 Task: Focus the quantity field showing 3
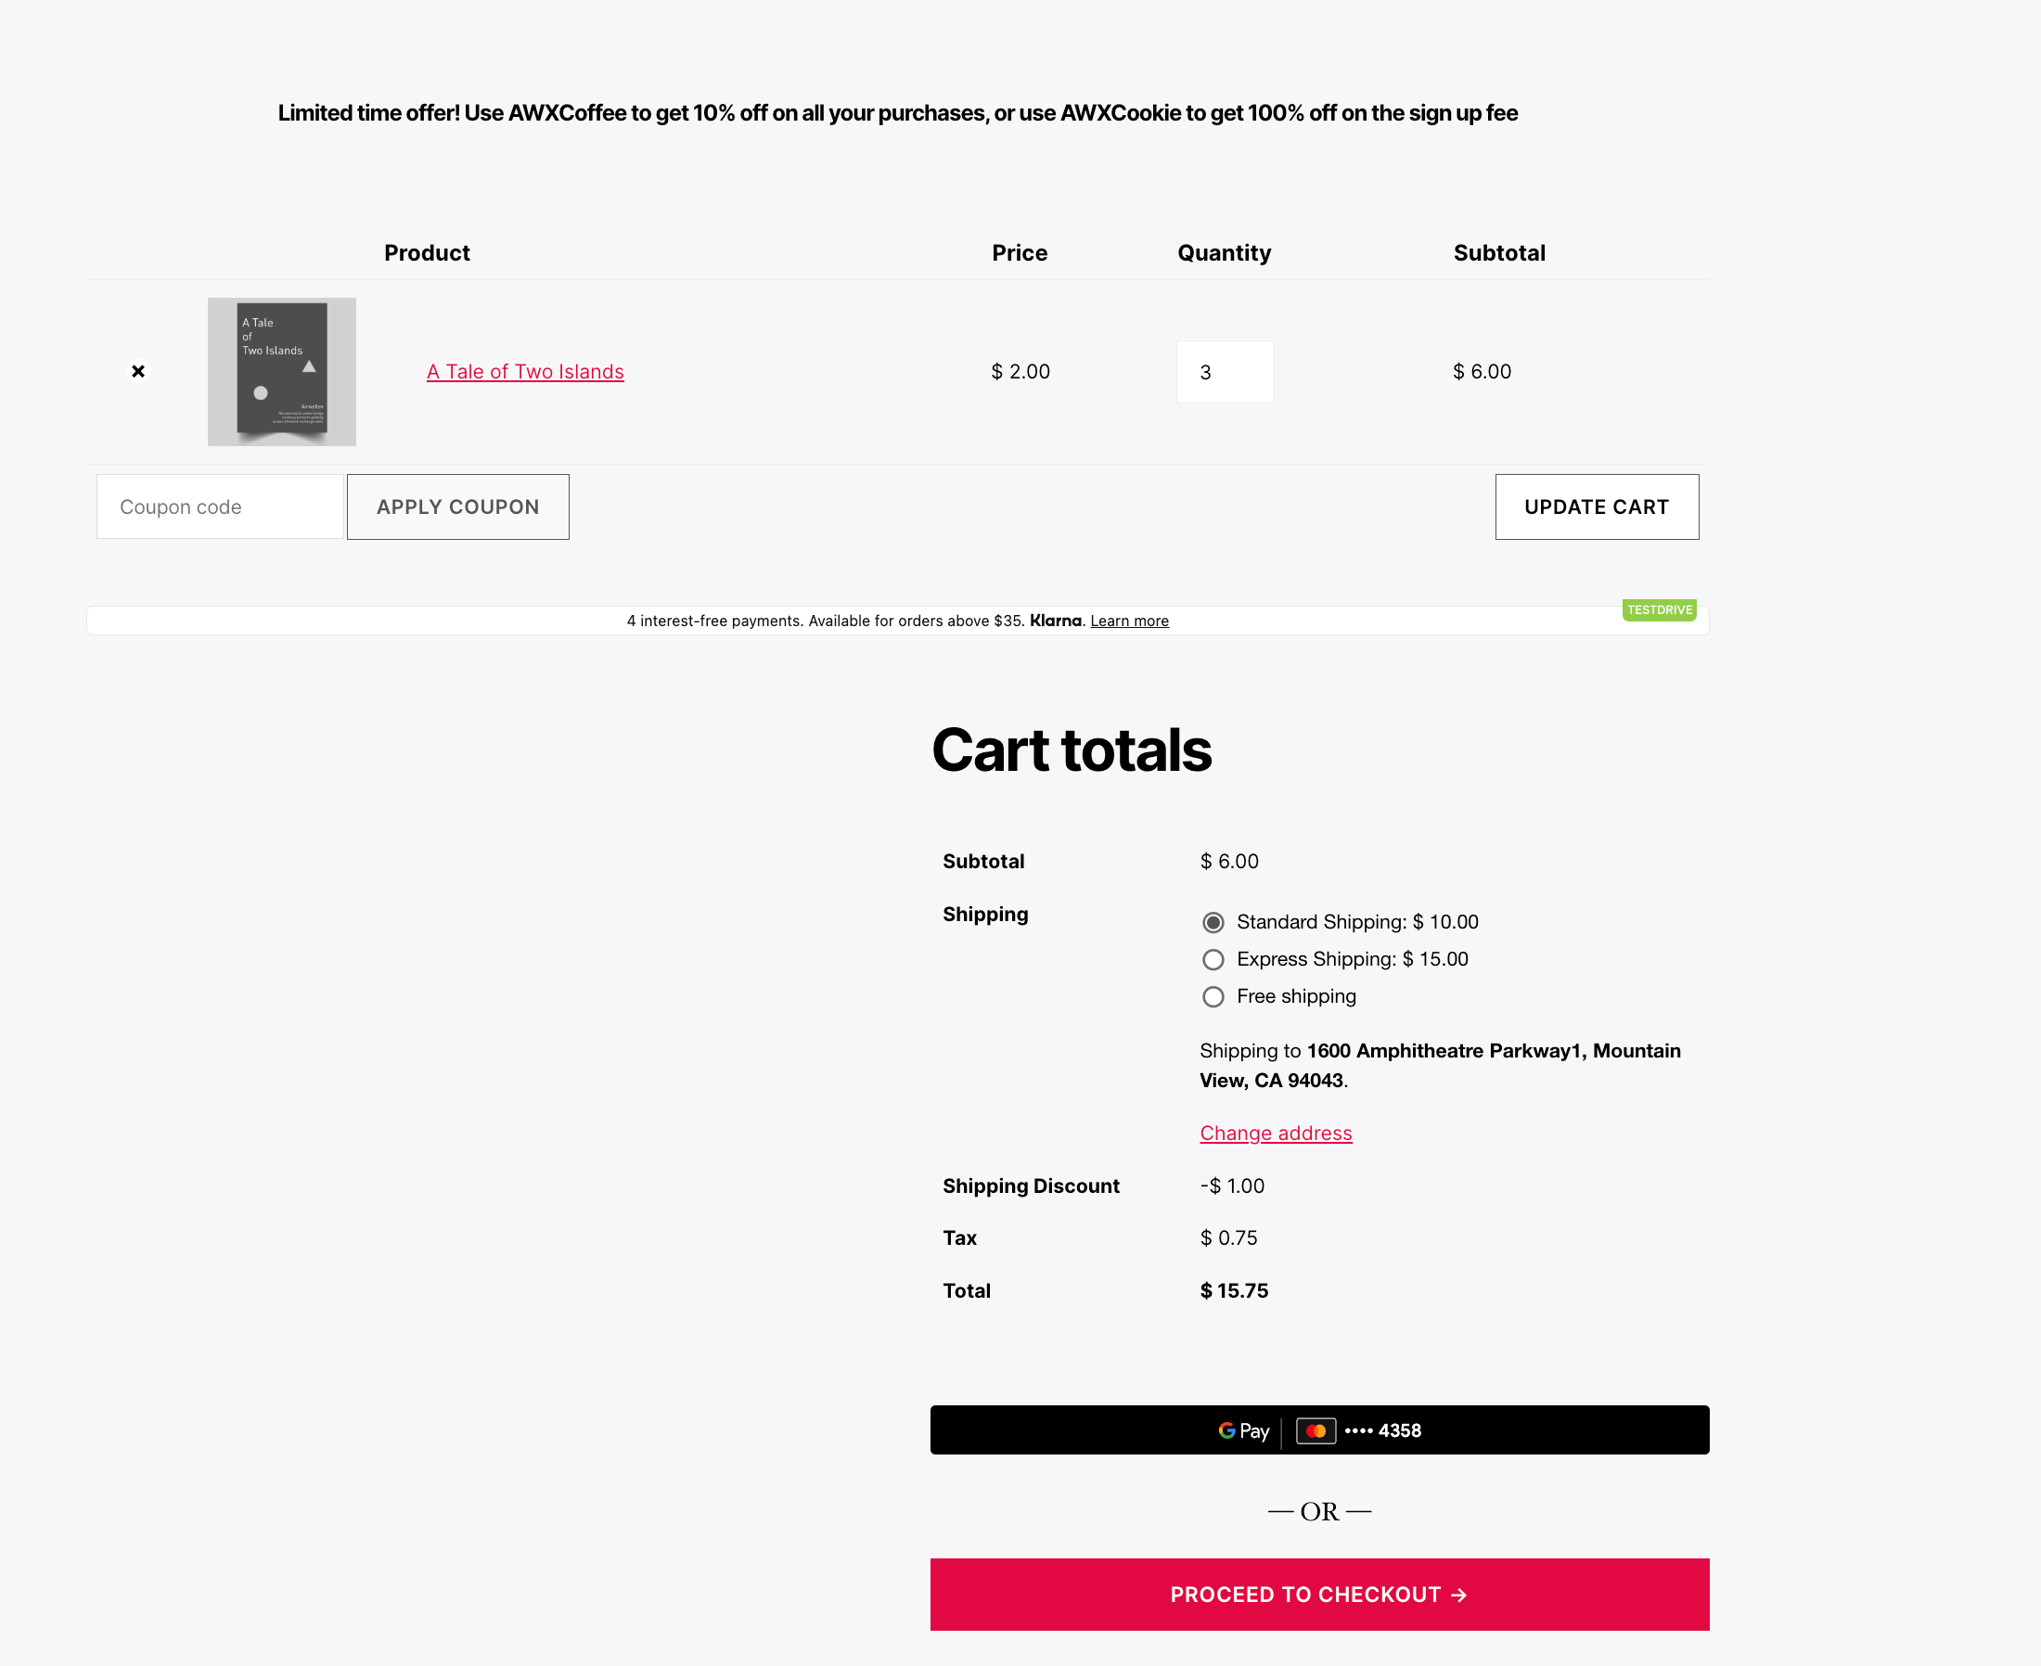pos(1225,372)
